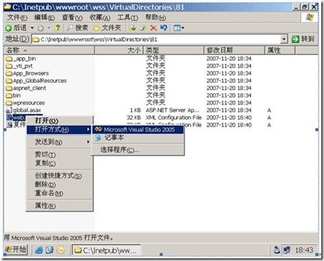Click the network computers tray icon
This screenshot has width=324, height=261.
coord(287,250)
